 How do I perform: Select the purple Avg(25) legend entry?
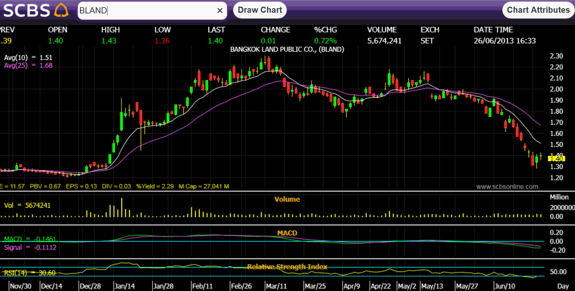[28, 65]
